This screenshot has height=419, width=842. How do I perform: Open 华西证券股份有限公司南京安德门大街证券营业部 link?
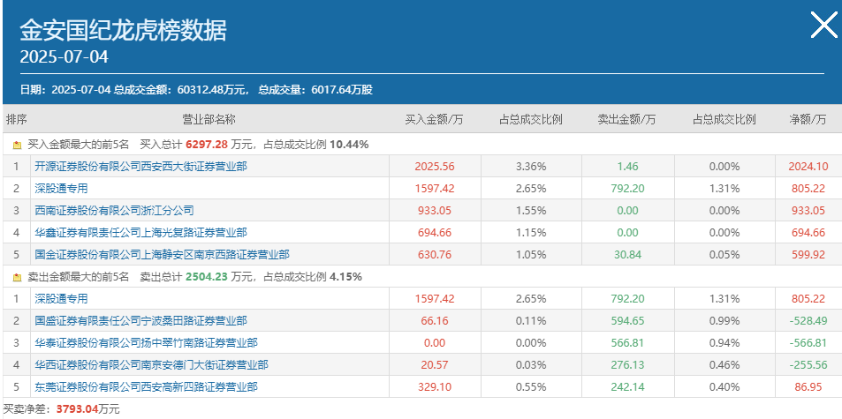point(151,365)
